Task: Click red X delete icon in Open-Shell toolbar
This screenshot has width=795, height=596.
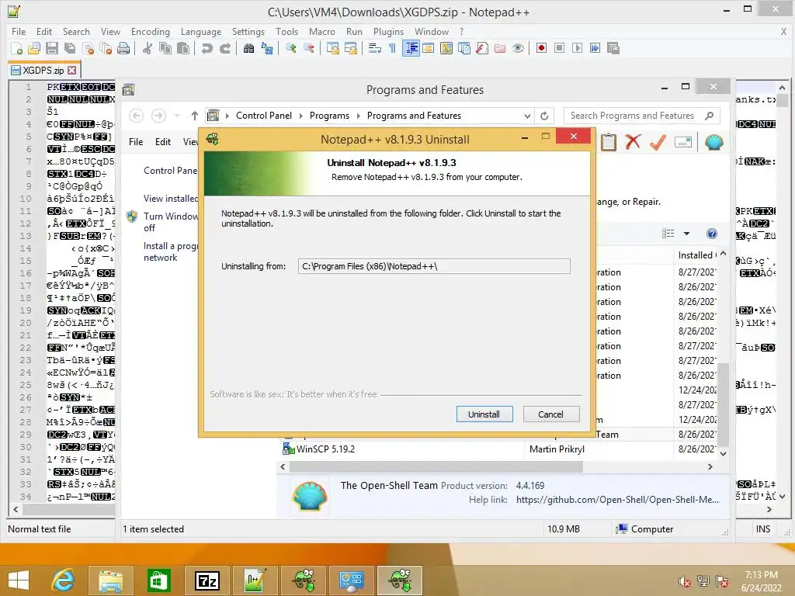Action: pos(633,142)
